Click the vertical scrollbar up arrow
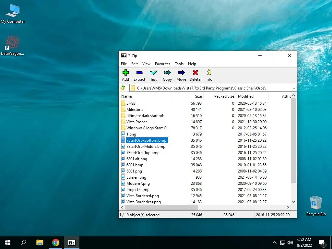Viewport: 332px width, 249px height. (x=293, y=96)
